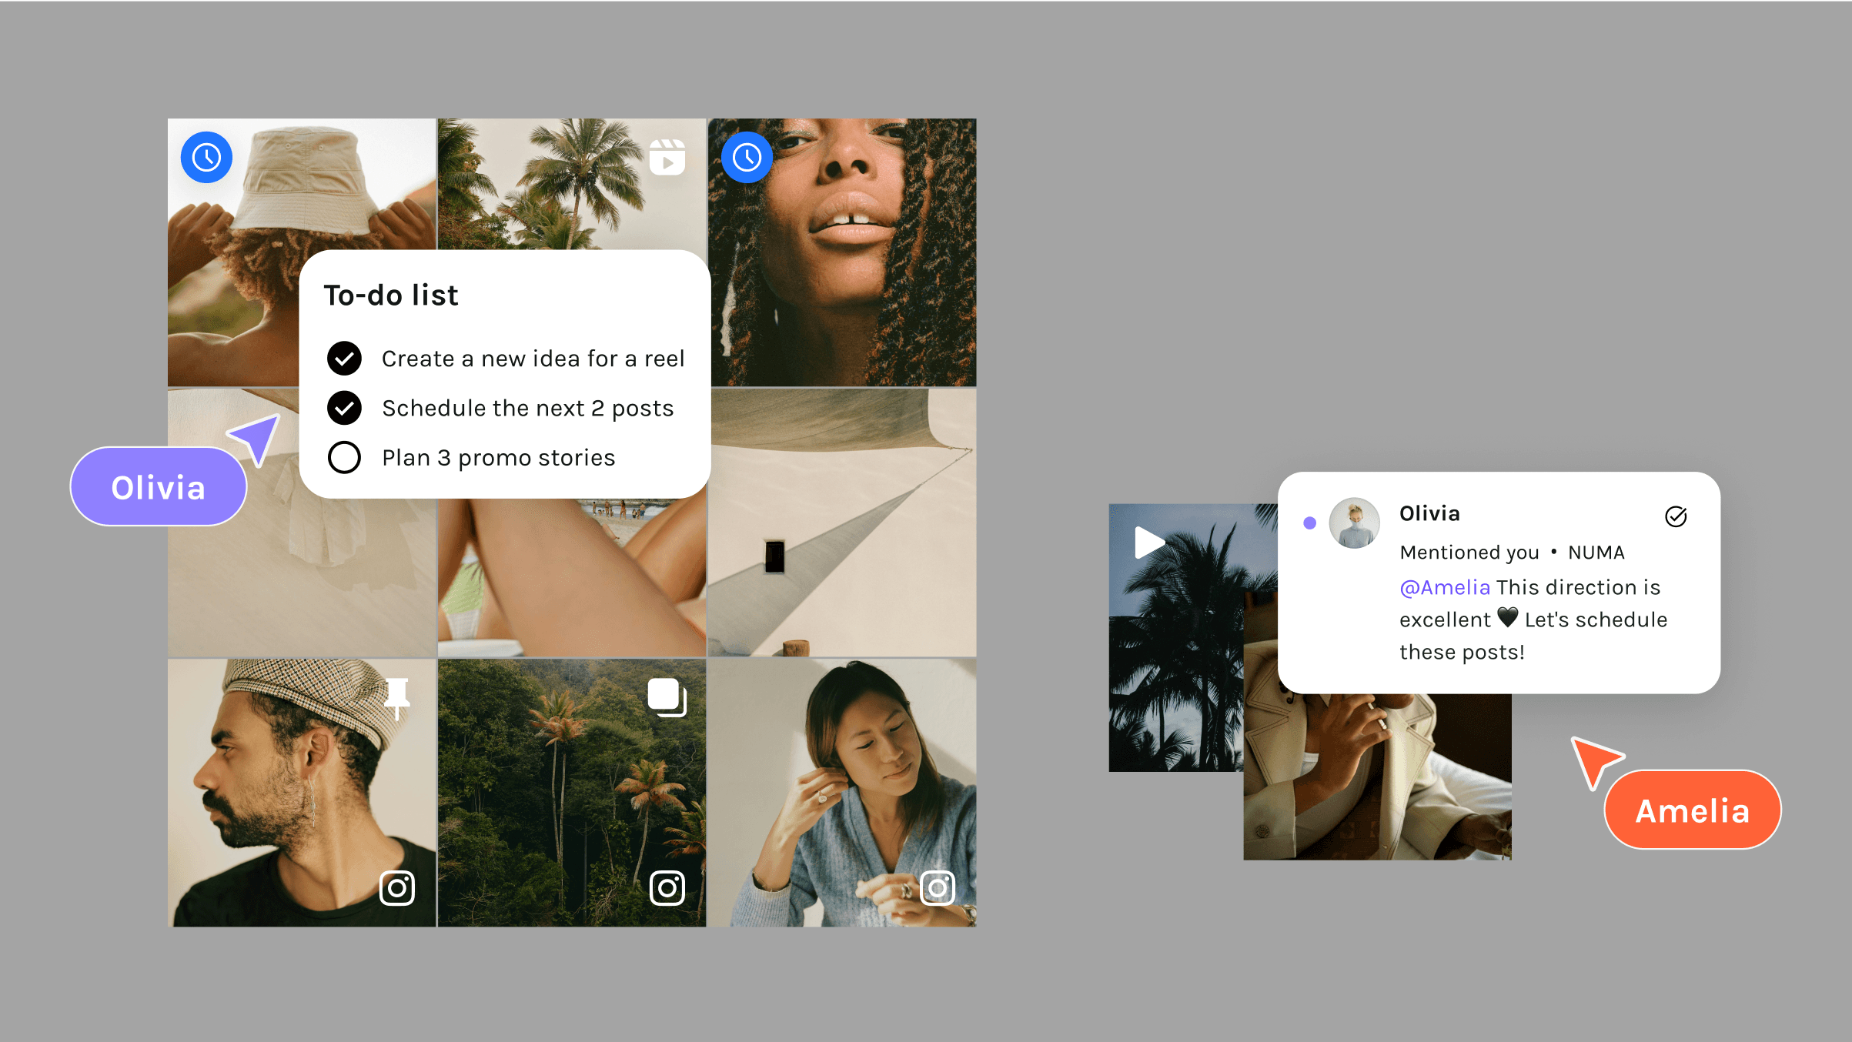
Task: Select the white sail shade photo tile
Action: pos(842,523)
